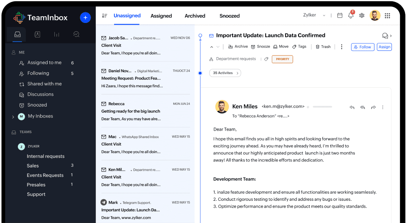Viewport: 407px width, 223px height.
Task: Click the TeamInbox logo
Action: (x=41, y=17)
